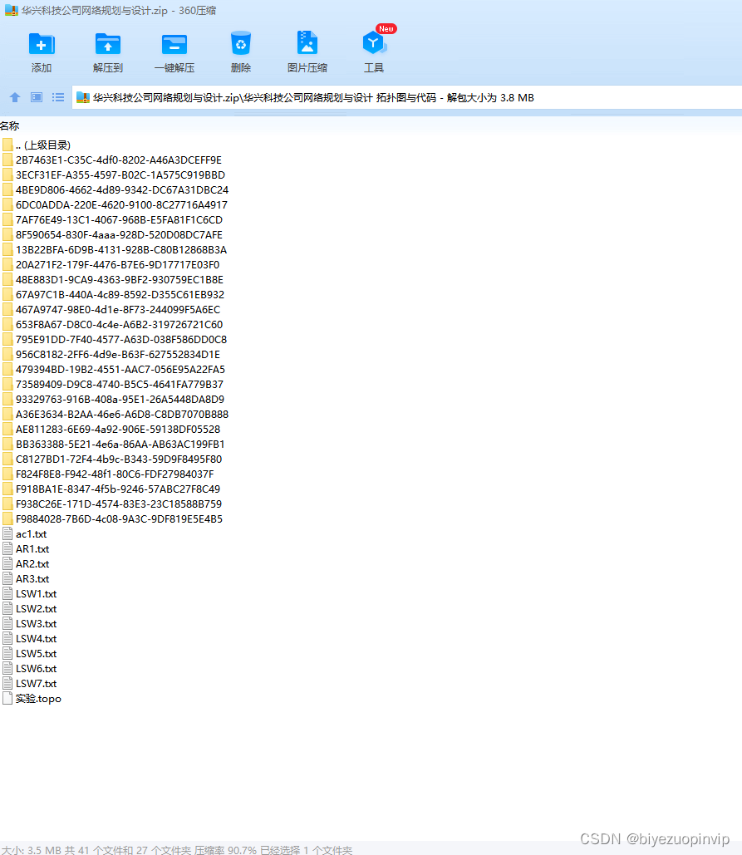
Task: Open the 图片压缩 image compression tool
Action: click(x=307, y=43)
